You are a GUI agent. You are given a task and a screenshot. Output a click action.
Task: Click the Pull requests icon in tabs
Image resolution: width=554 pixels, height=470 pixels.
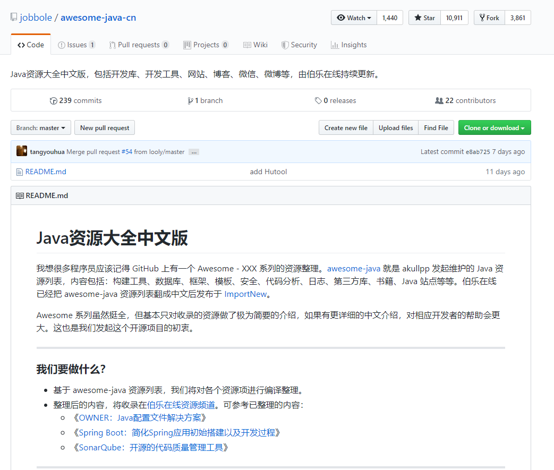(113, 45)
